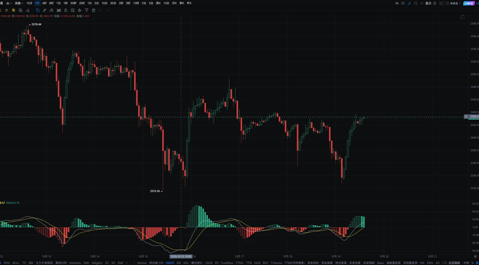This screenshot has height=265, width=479.
Task: Switch to 周K weekly timeframe
Action: 158,3
